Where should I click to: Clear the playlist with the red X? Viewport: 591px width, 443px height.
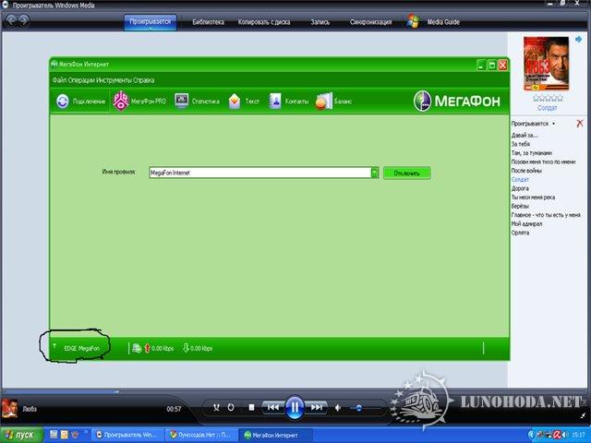580,123
